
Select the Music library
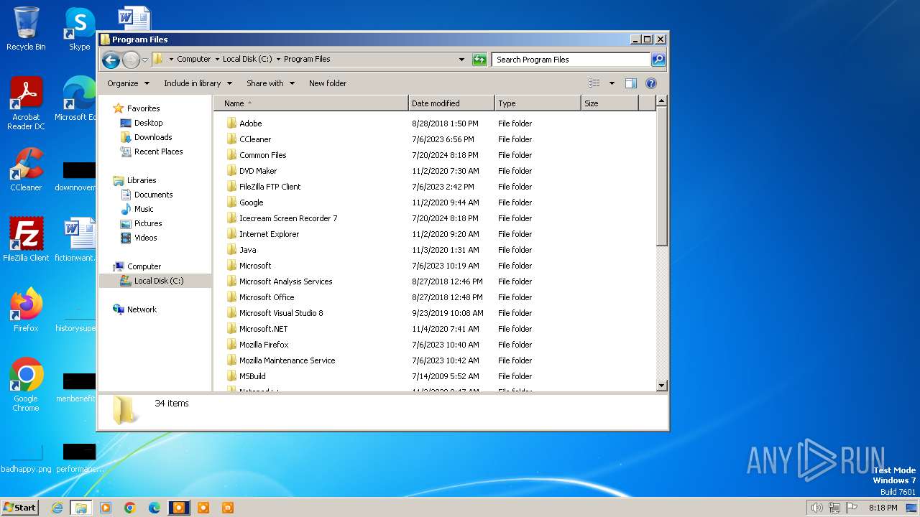coord(144,209)
